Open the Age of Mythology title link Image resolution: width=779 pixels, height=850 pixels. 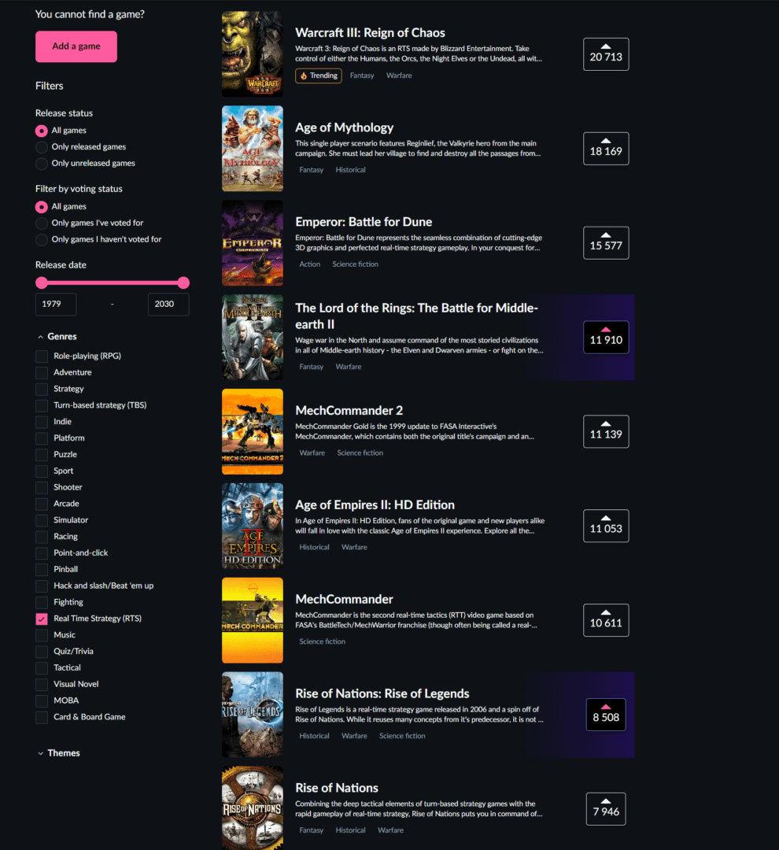tap(344, 128)
